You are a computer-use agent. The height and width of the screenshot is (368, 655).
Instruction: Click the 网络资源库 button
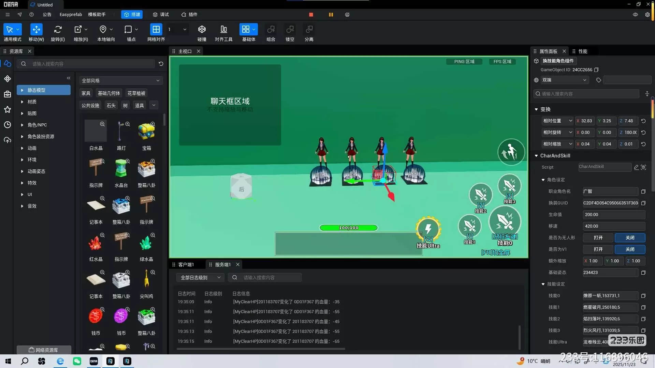click(x=44, y=350)
